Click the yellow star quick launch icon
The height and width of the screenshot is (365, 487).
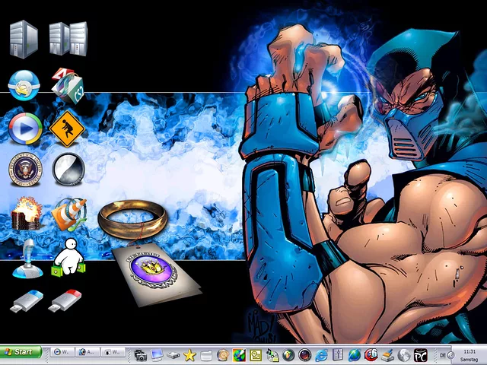pyautogui.click(x=189, y=354)
